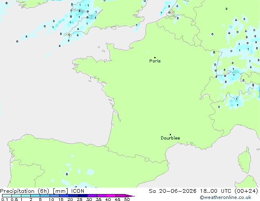The height and width of the screenshot is (201, 260).
Task: Click the 25 legend scale value
Action: pos(80,199)
